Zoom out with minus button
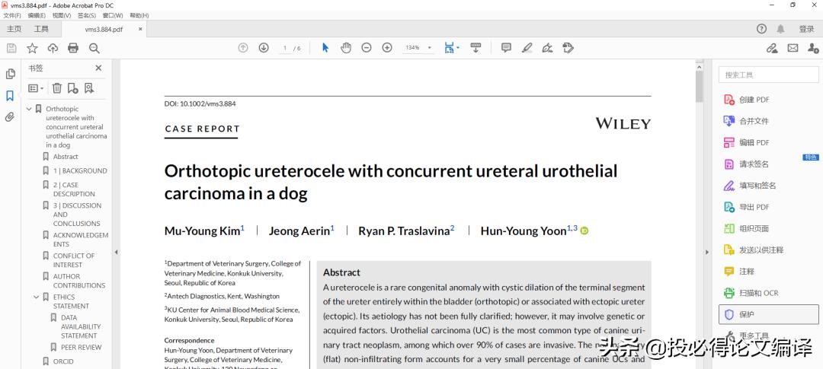This screenshot has height=369, width=823. [x=367, y=48]
